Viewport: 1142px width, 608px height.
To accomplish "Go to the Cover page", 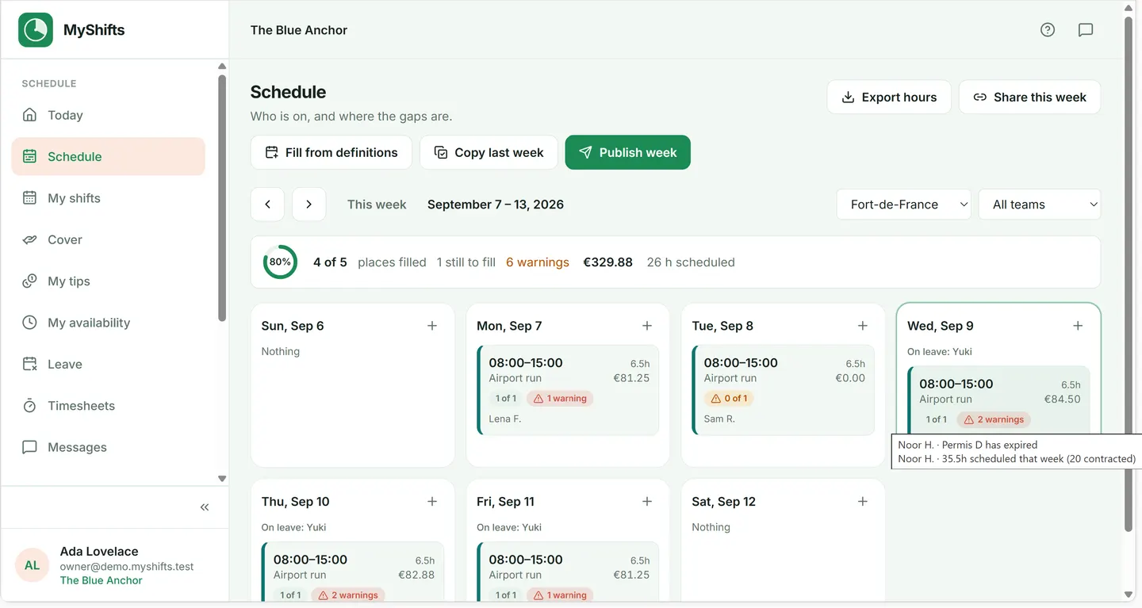I will [109, 239].
